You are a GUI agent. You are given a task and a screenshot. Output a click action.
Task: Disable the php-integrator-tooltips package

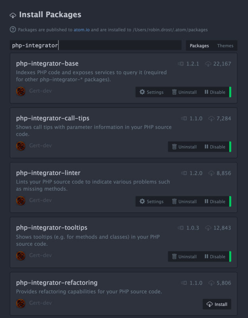215,256
